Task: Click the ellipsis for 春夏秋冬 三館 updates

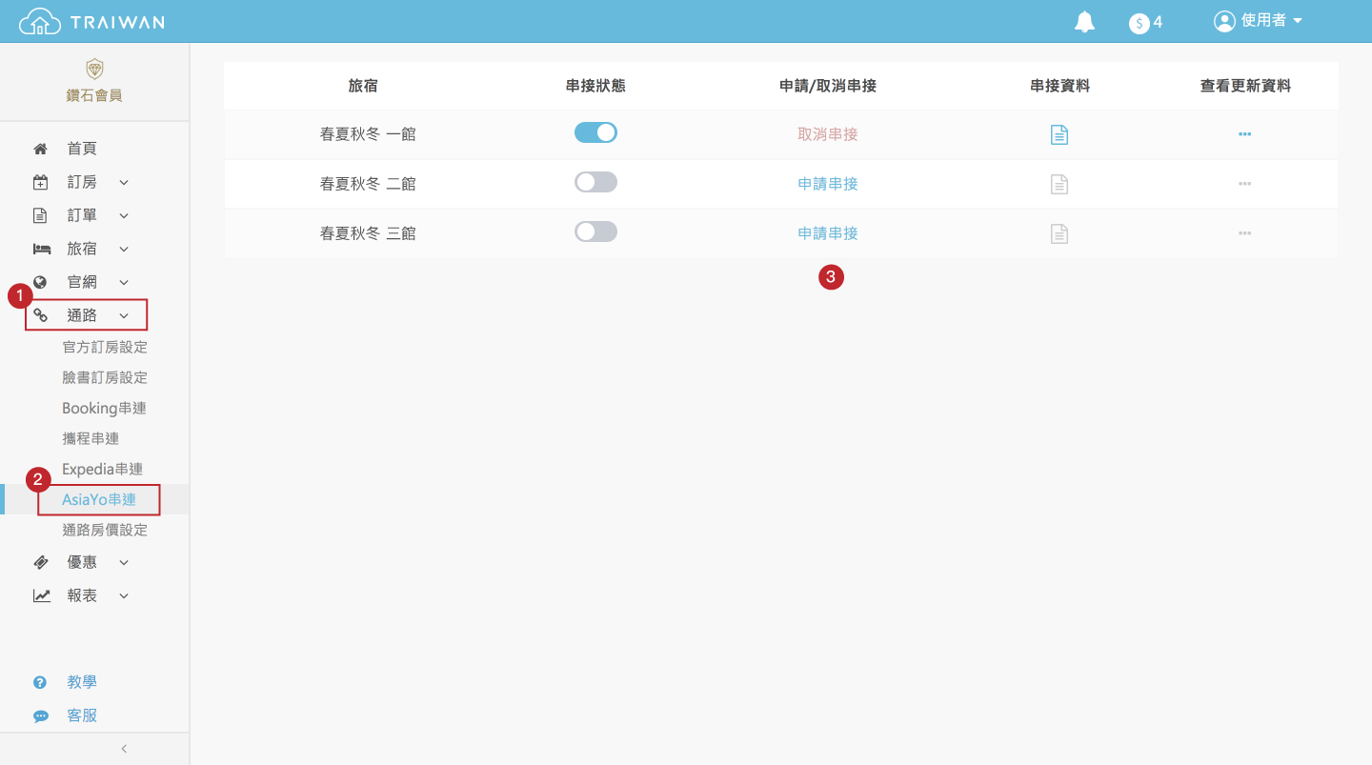Action: [x=1244, y=233]
